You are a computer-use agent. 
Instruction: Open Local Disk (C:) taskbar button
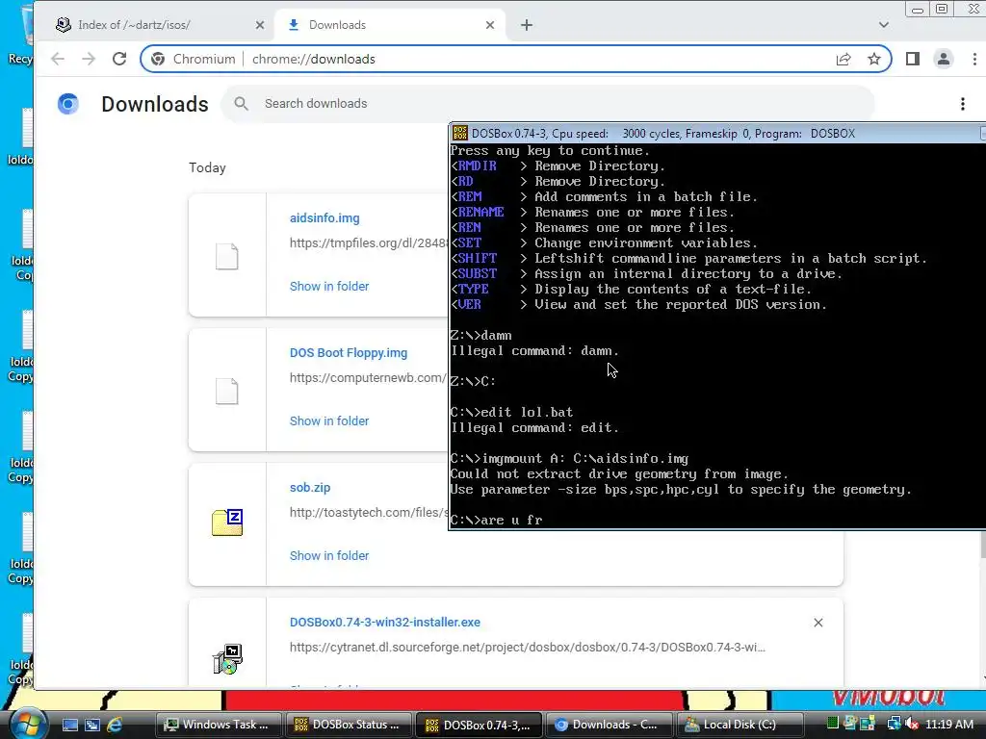point(739,725)
